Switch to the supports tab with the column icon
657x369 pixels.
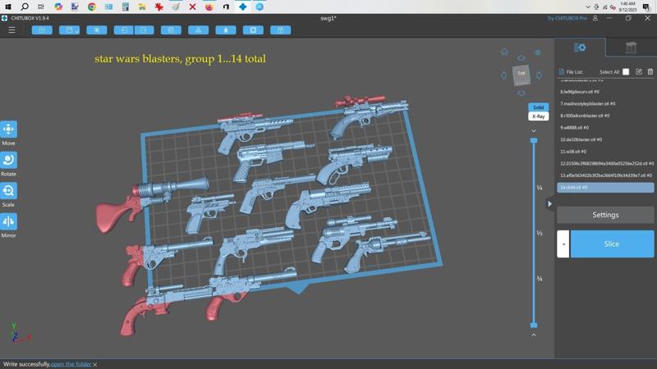pos(631,48)
